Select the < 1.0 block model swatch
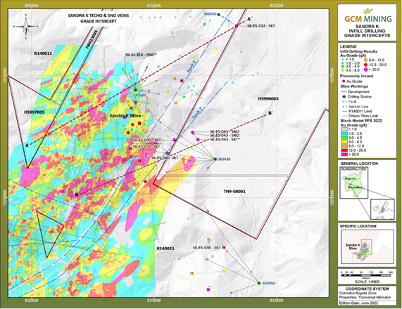This screenshot has width=402, height=309. [x=344, y=129]
